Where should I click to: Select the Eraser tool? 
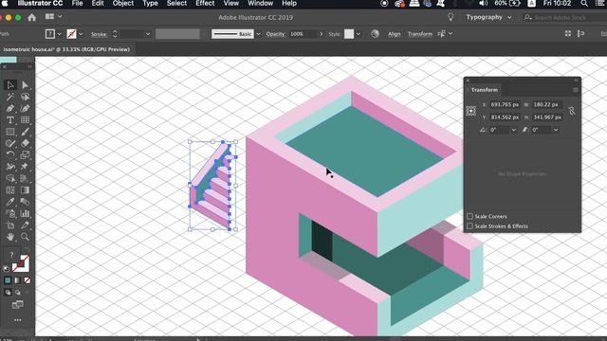26,143
